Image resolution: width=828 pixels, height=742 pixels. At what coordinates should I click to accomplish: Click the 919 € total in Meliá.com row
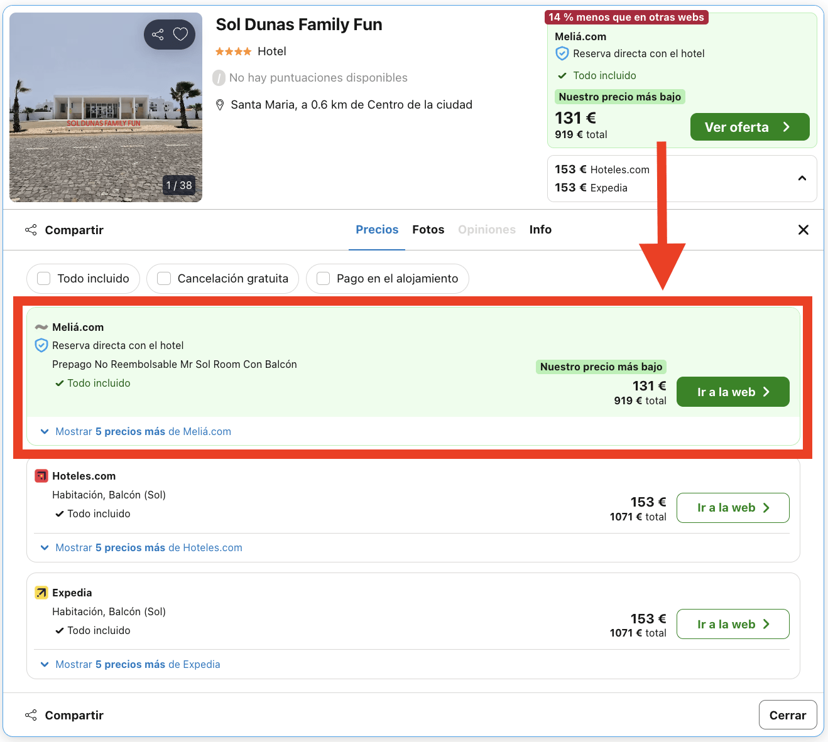pyautogui.click(x=640, y=401)
